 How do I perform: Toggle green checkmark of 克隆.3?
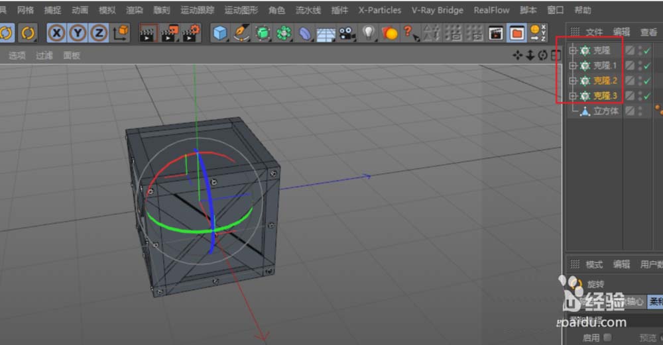[647, 96]
